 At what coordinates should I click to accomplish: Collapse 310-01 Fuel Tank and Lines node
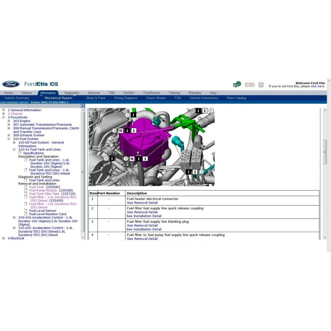14,149
